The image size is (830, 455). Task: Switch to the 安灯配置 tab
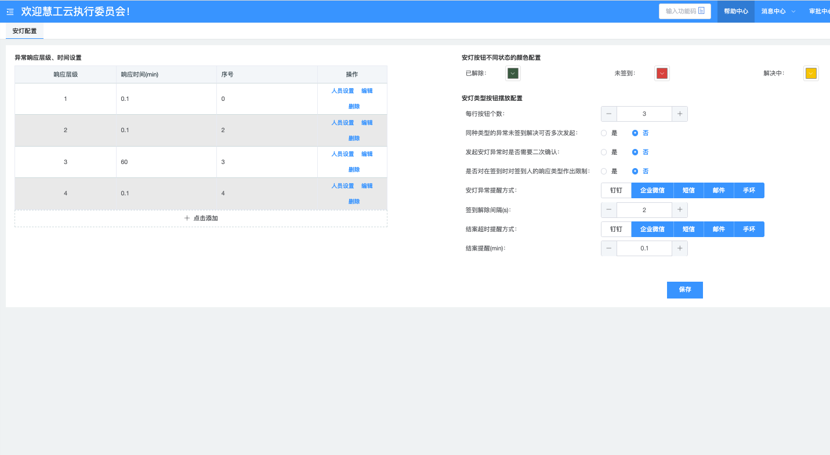click(x=24, y=31)
